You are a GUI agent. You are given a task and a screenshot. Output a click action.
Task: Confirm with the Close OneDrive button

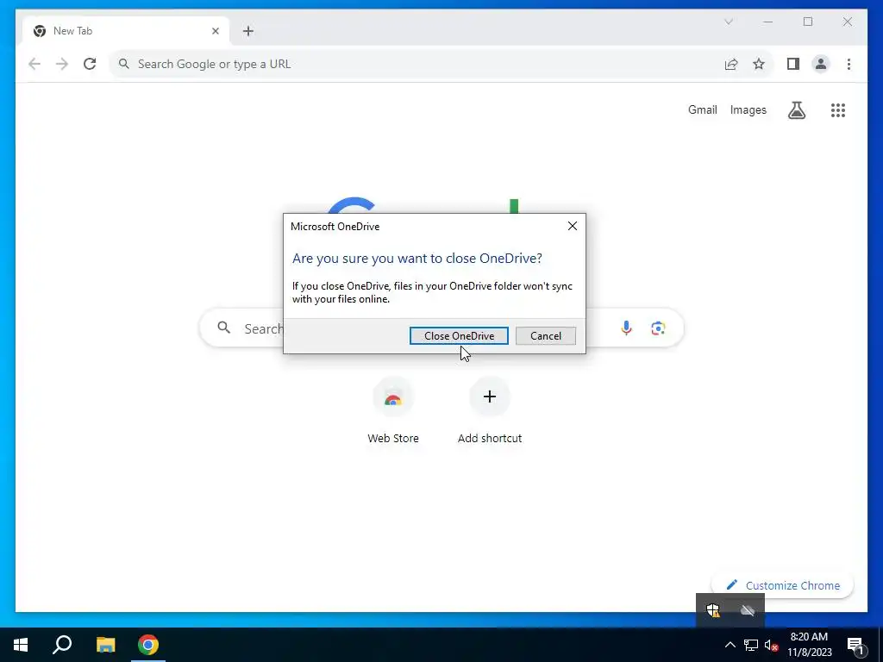coord(459,335)
